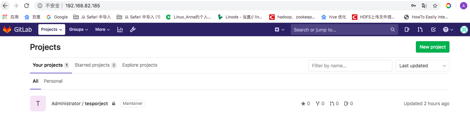Click the merge requests count for tesporject
This screenshot has height=133, width=470.
click(334, 104)
